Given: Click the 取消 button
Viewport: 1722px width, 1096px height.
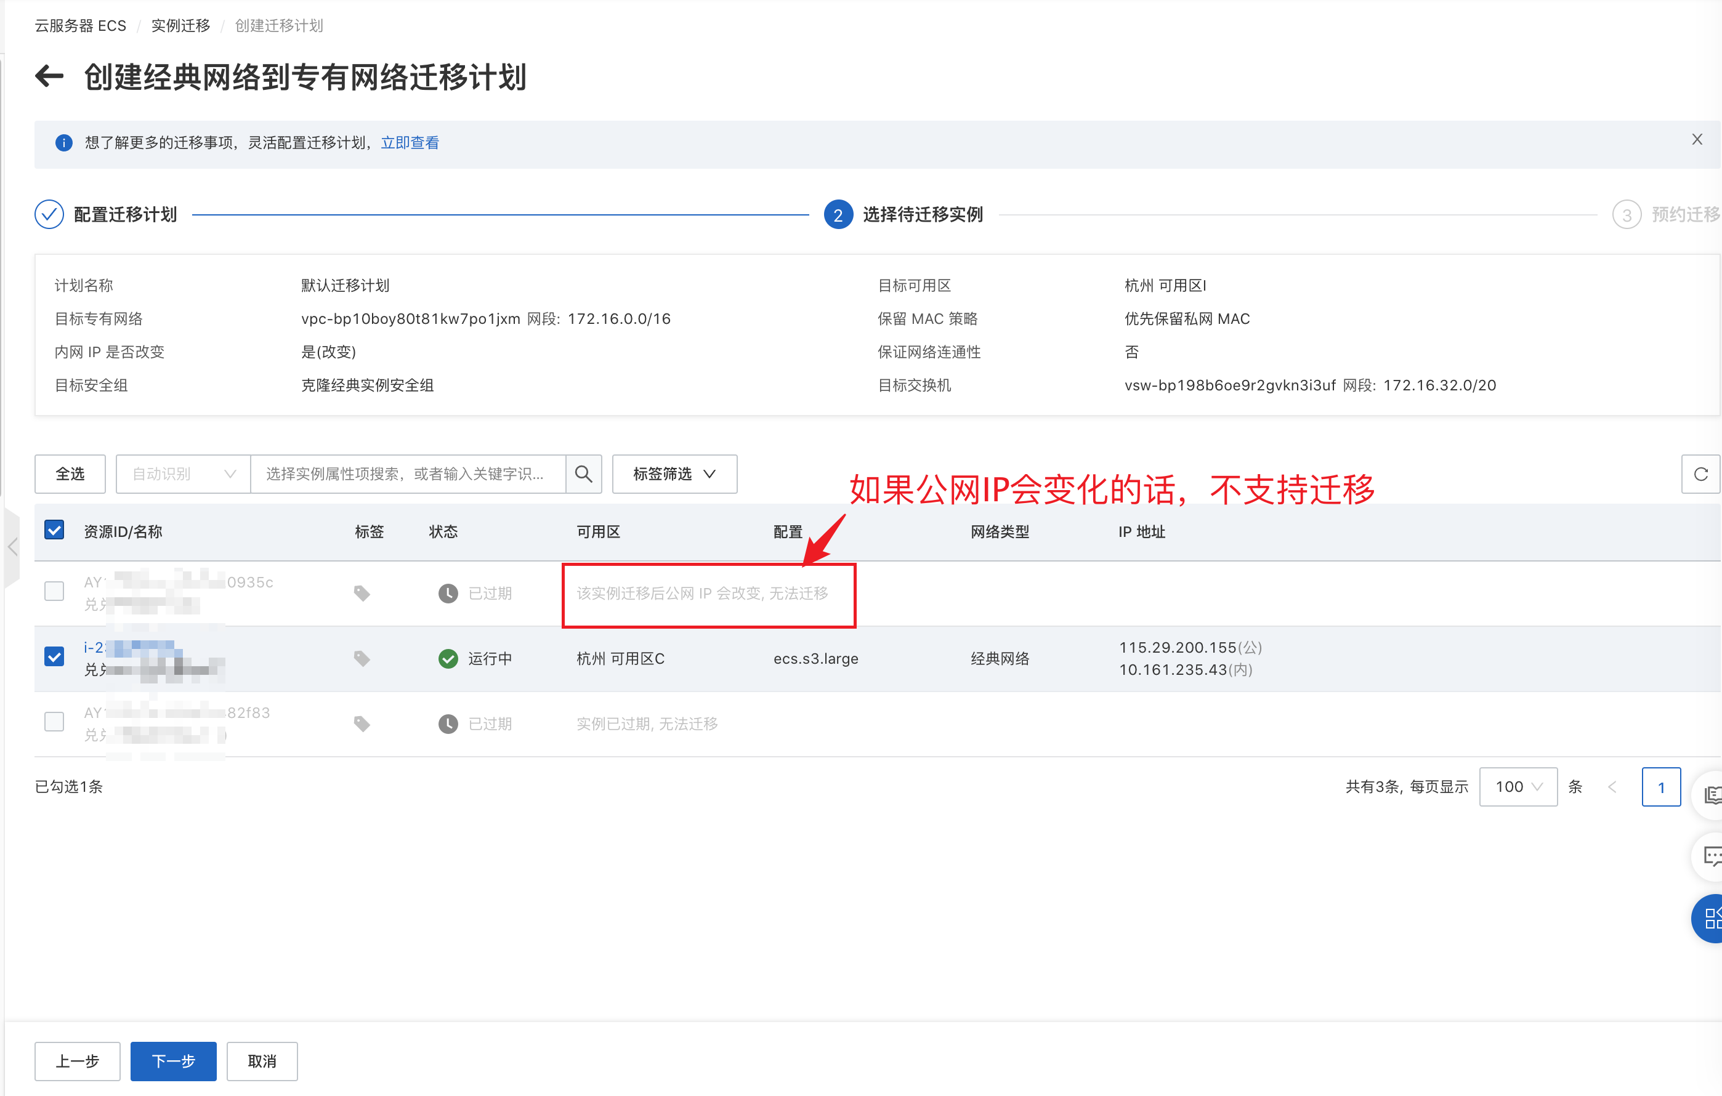Looking at the screenshot, I should (262, 1061).
